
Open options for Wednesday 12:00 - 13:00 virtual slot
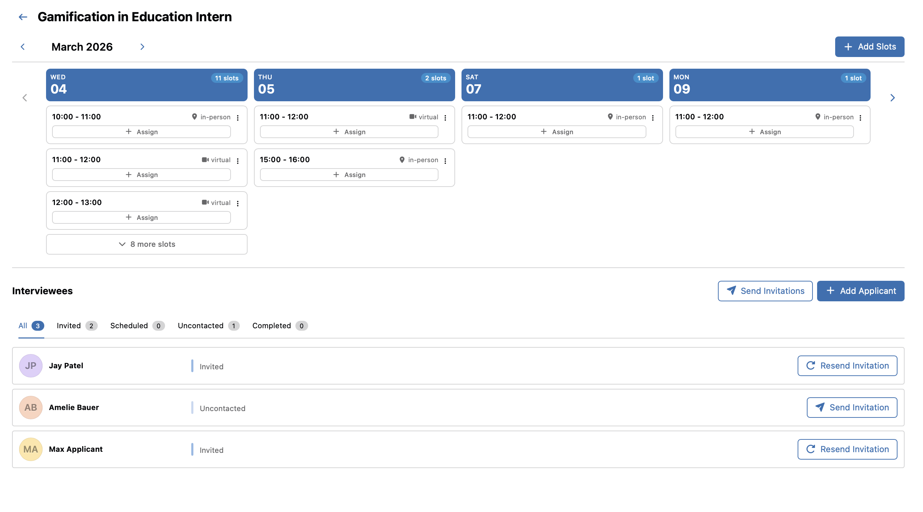click(238, 204)
